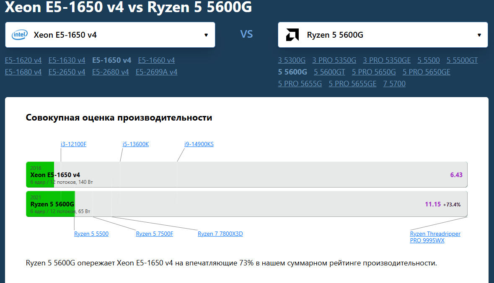494x283 pixels.
Task: Click the green Xeon E5-1650 v4 score bar
Action: pos(40,175)
